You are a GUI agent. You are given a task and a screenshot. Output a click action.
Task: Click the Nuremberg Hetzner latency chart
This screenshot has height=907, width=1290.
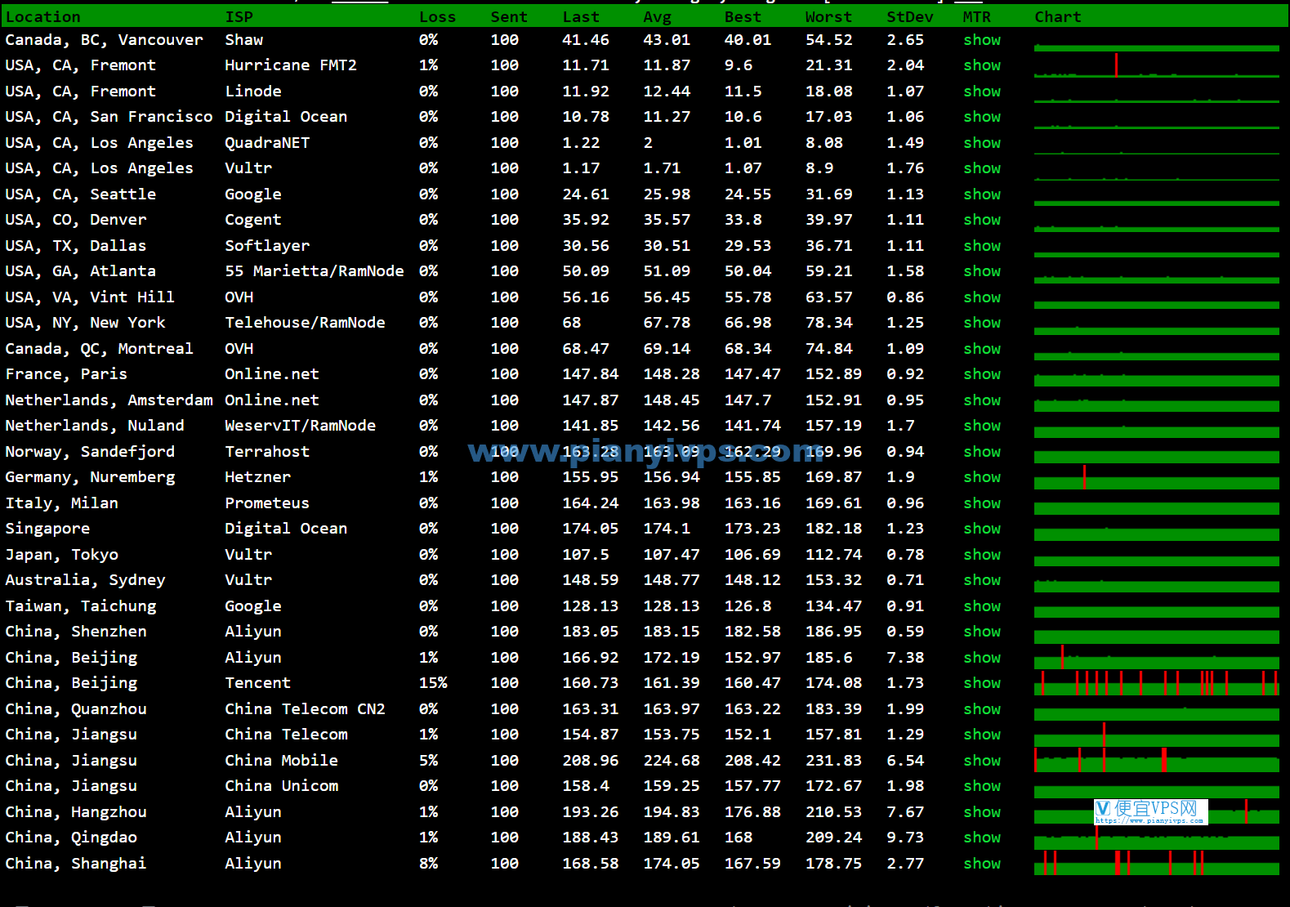[1156, 477]
